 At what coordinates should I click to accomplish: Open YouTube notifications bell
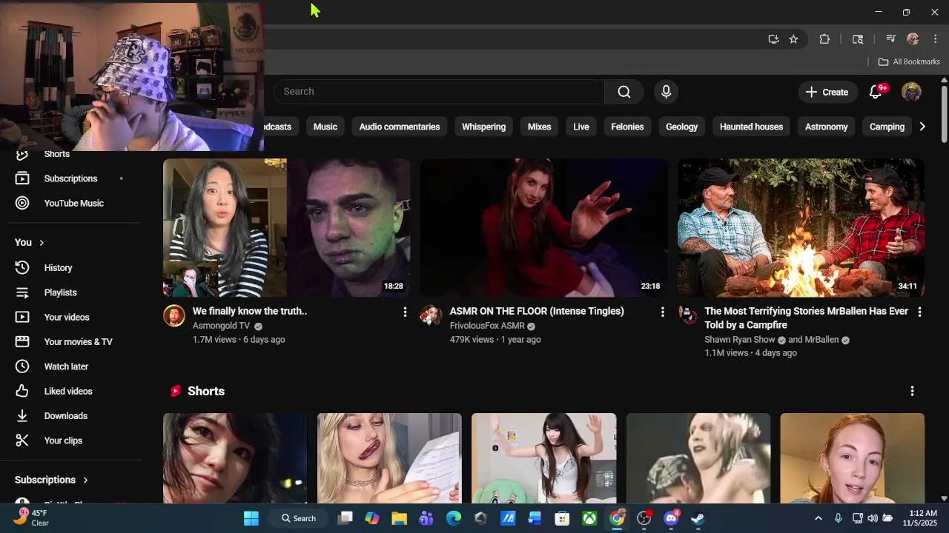point(876,92)
